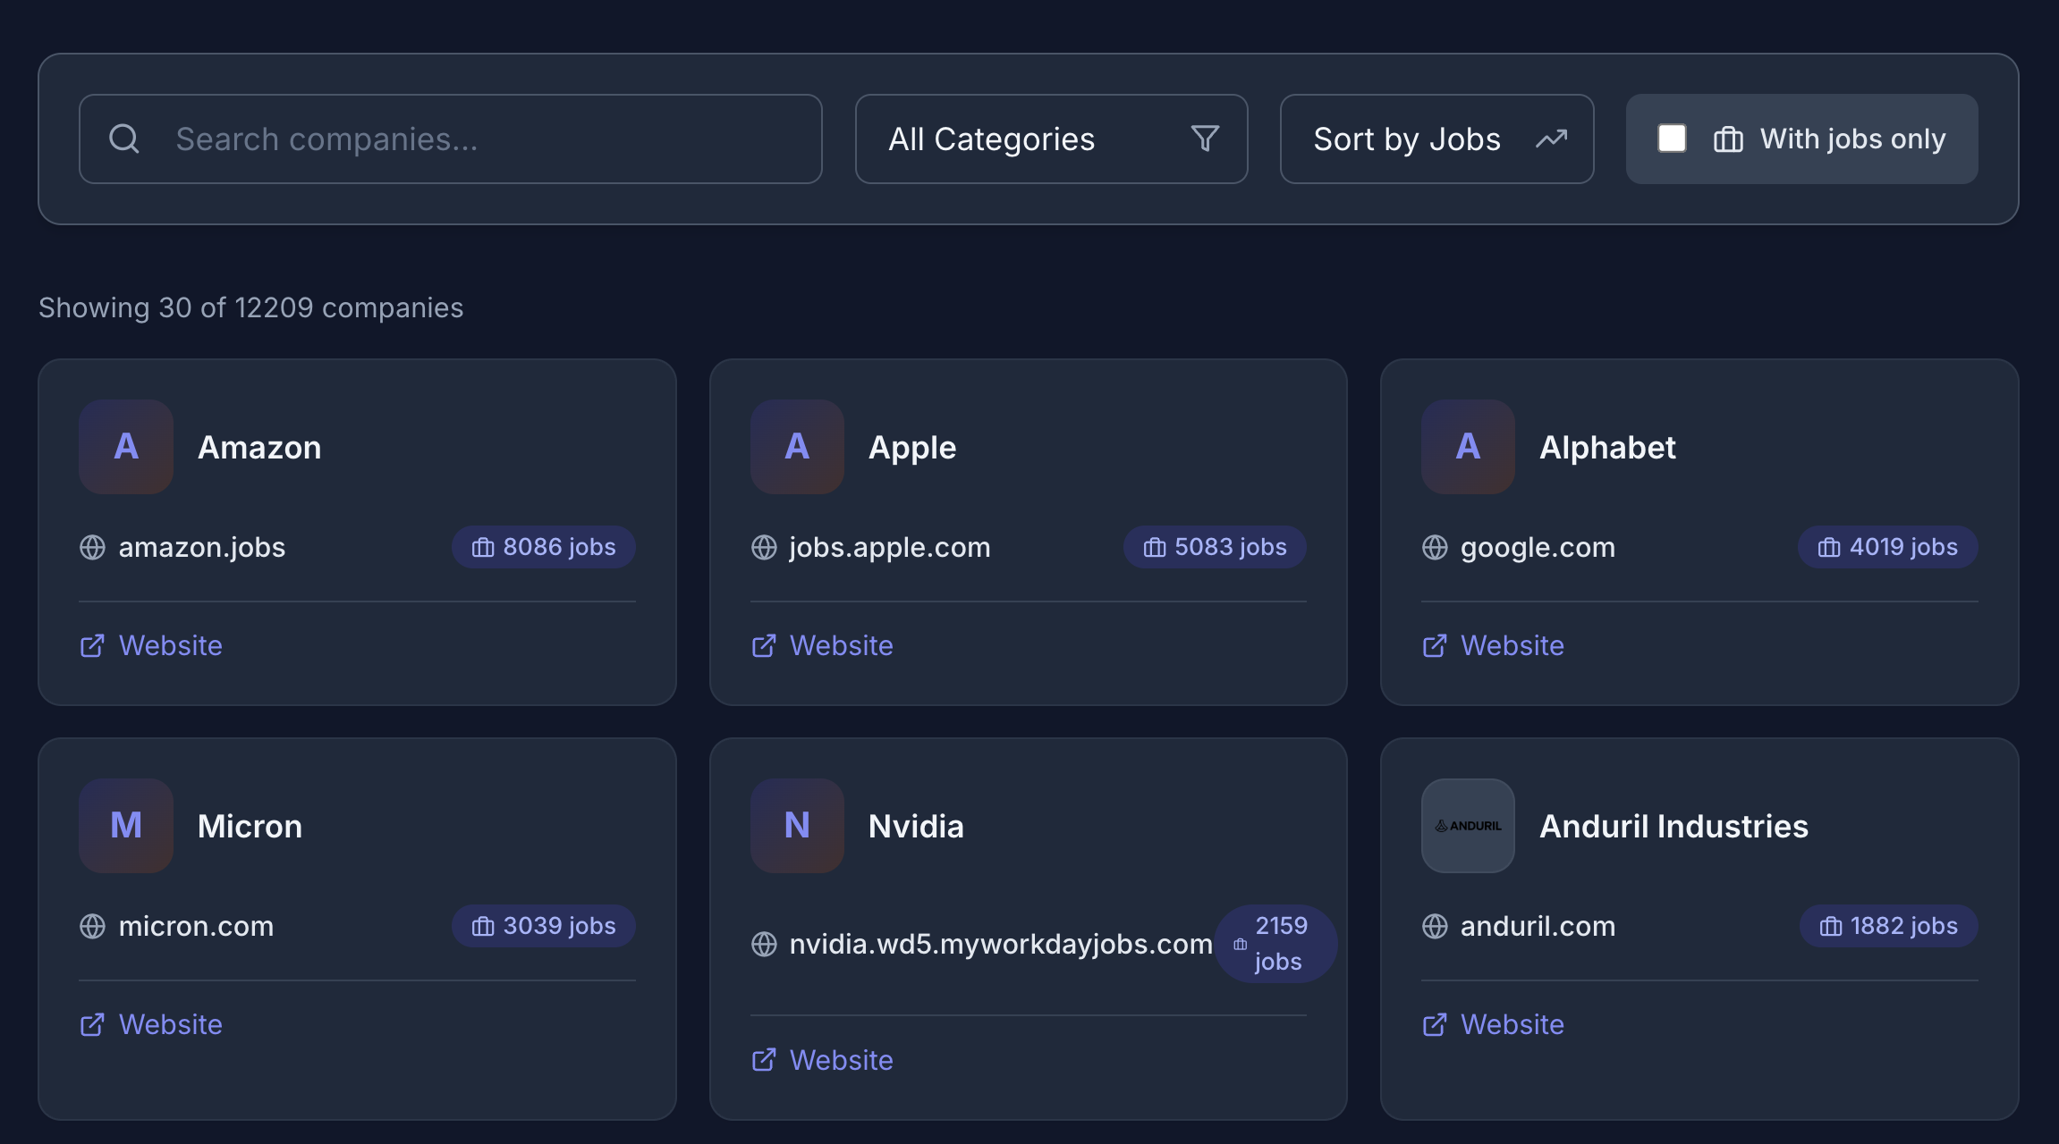Viewport: 2059px width, 1144px height.
Task: Open the Amazon company name
Action: click(259, 447)
